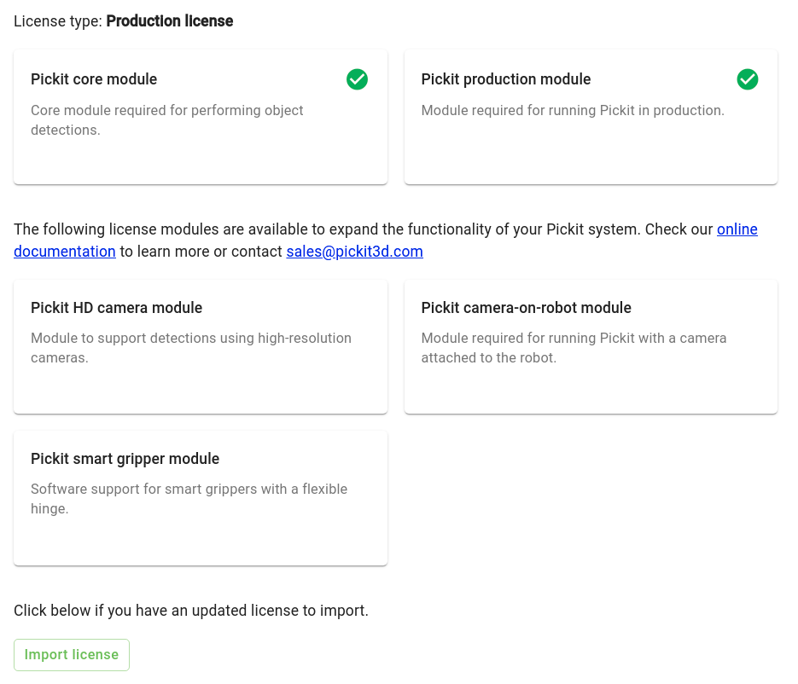Viewport: 798px width, 684px height.
Task: Open the online documentation link
Action: (737, 229)
